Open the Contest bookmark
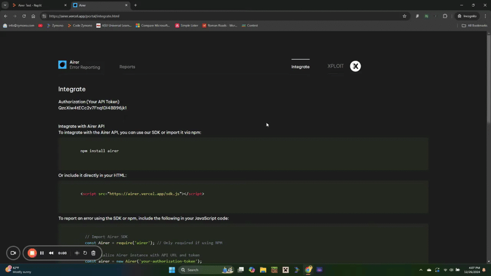 pyautogui.click(x=249, y=25)
